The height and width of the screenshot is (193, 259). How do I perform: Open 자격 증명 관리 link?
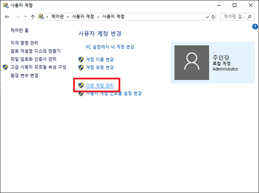[x=24, y=43]
